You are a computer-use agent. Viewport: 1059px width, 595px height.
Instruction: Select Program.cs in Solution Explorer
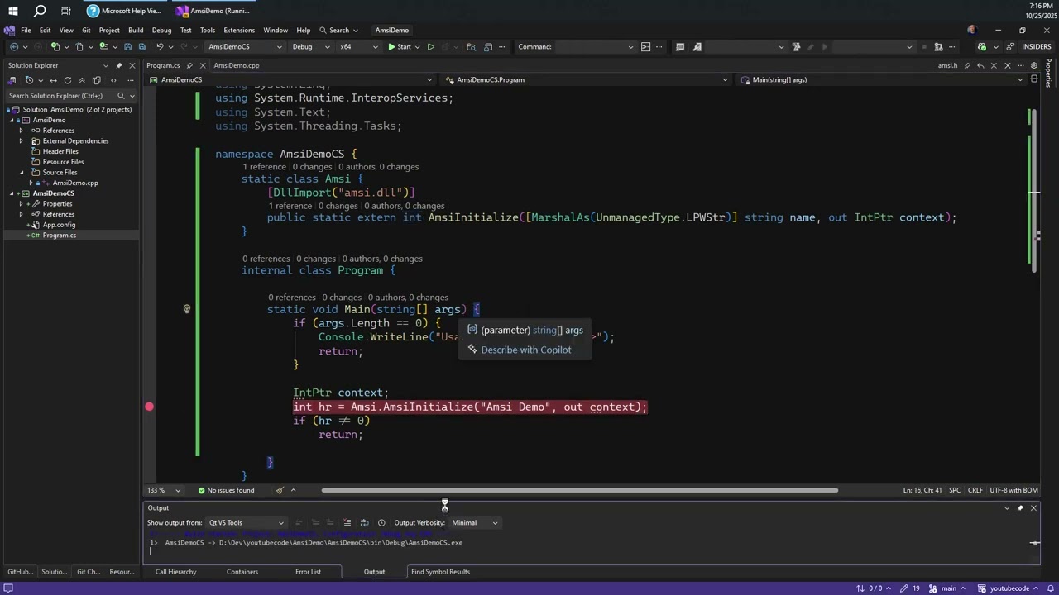tap(60, 236)
